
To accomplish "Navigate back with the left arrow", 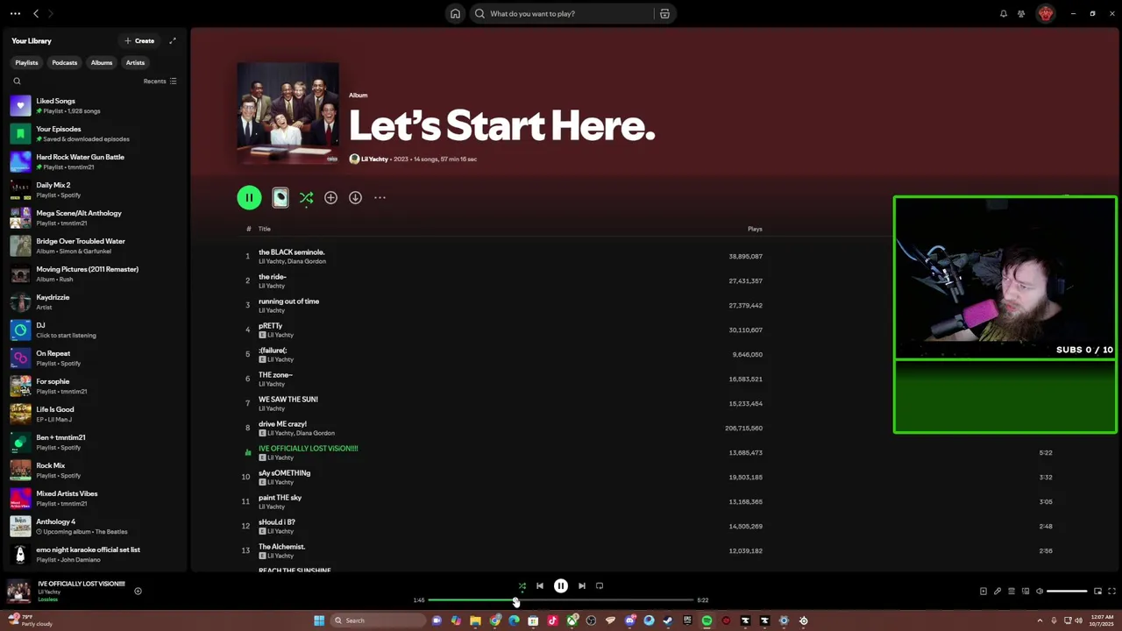I will (x=36, y=13).
